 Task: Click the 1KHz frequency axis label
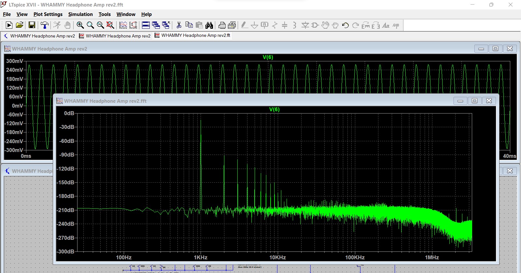coord(201,257)
